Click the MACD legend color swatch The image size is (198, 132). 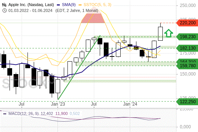[5, 114]
